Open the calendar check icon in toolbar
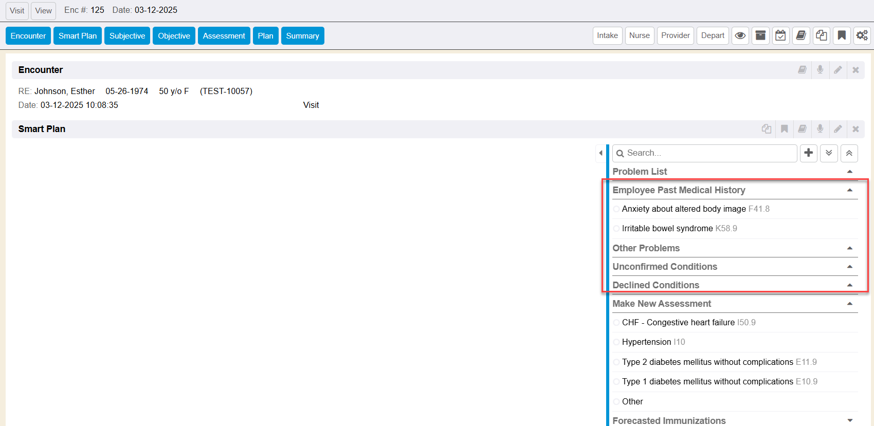Screen dimensions: 874x426 [780, 36]
